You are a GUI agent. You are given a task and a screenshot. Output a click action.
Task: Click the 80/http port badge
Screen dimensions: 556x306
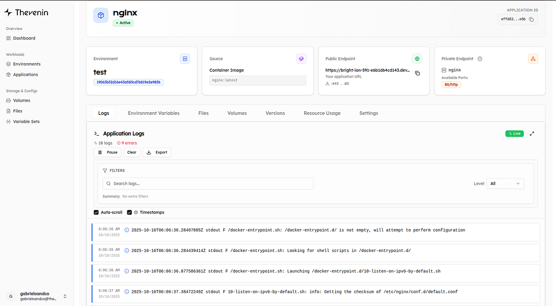click(x=451, y=85)
